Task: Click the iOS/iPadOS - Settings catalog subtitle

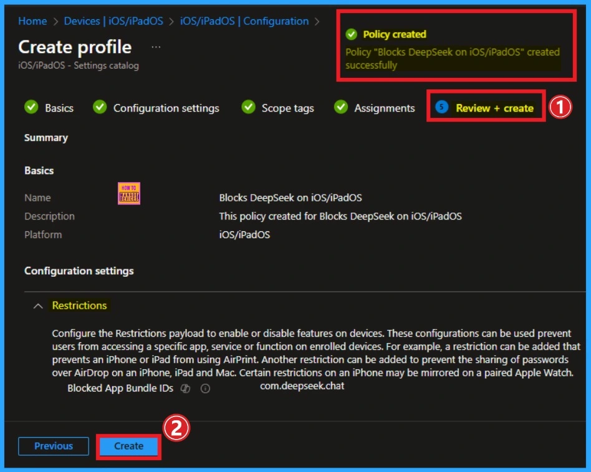Action: (x=79, y=65)
